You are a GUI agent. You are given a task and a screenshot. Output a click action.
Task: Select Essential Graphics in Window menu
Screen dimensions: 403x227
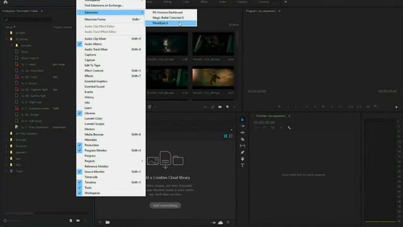click(111, 81)
